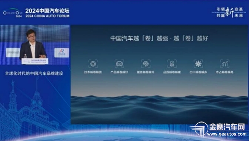
Task: Open the www.geautos.com link
Action: pos(227,134)
